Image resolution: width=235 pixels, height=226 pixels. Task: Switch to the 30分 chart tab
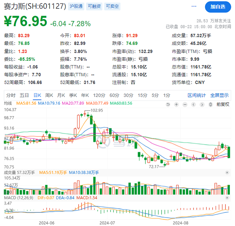tap(129, 95)
